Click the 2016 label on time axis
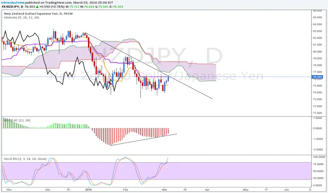The width and height of the screenshot is (328, 193). click(88, 189)
